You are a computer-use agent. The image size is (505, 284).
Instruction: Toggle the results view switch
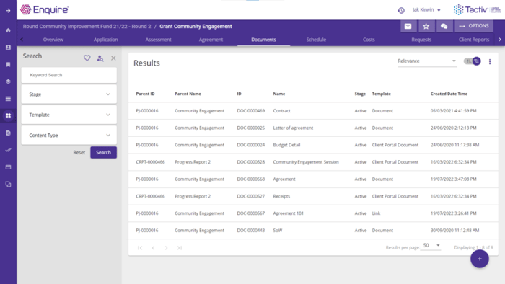pyautogui.click(x=472, y=61)
